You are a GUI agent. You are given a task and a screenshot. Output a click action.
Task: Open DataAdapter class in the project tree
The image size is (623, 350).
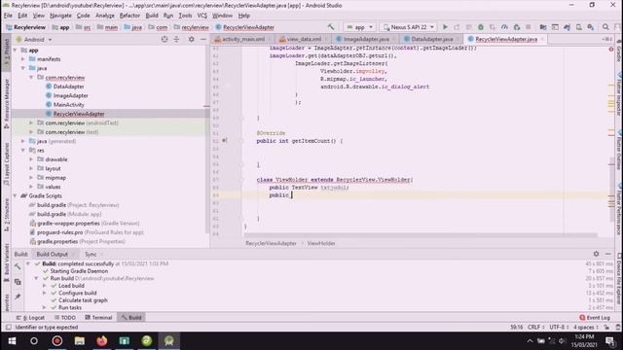[68, 87]
